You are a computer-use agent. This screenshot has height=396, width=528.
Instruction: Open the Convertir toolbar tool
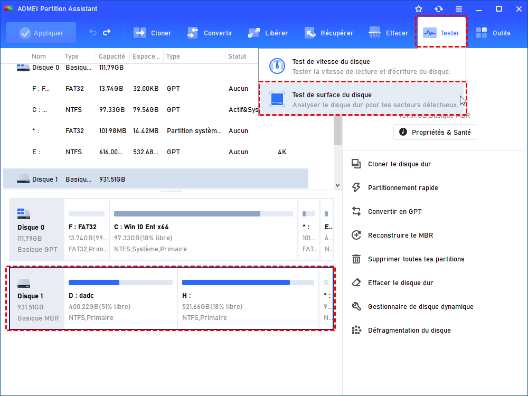[x=210, y=33]
